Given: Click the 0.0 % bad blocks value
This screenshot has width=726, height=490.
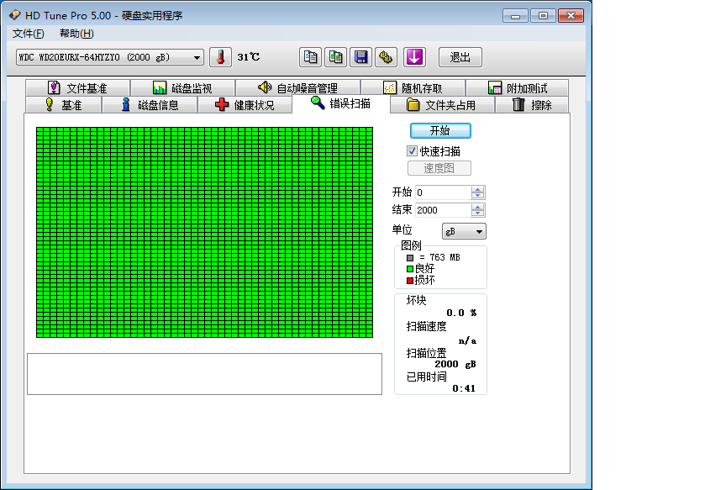Looking at the screenshot, I should point(461,313).
